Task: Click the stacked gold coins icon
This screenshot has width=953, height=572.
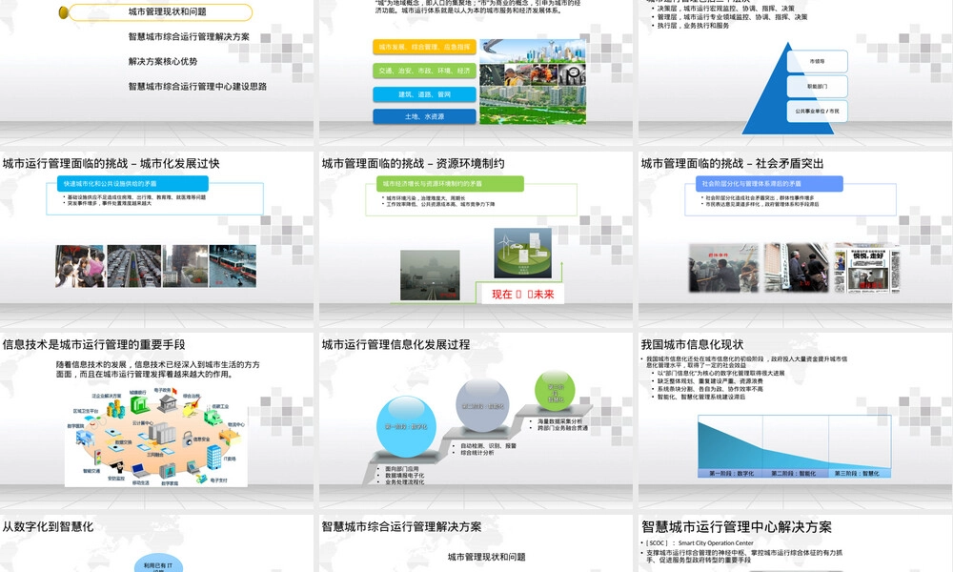Action: point(116,408)
